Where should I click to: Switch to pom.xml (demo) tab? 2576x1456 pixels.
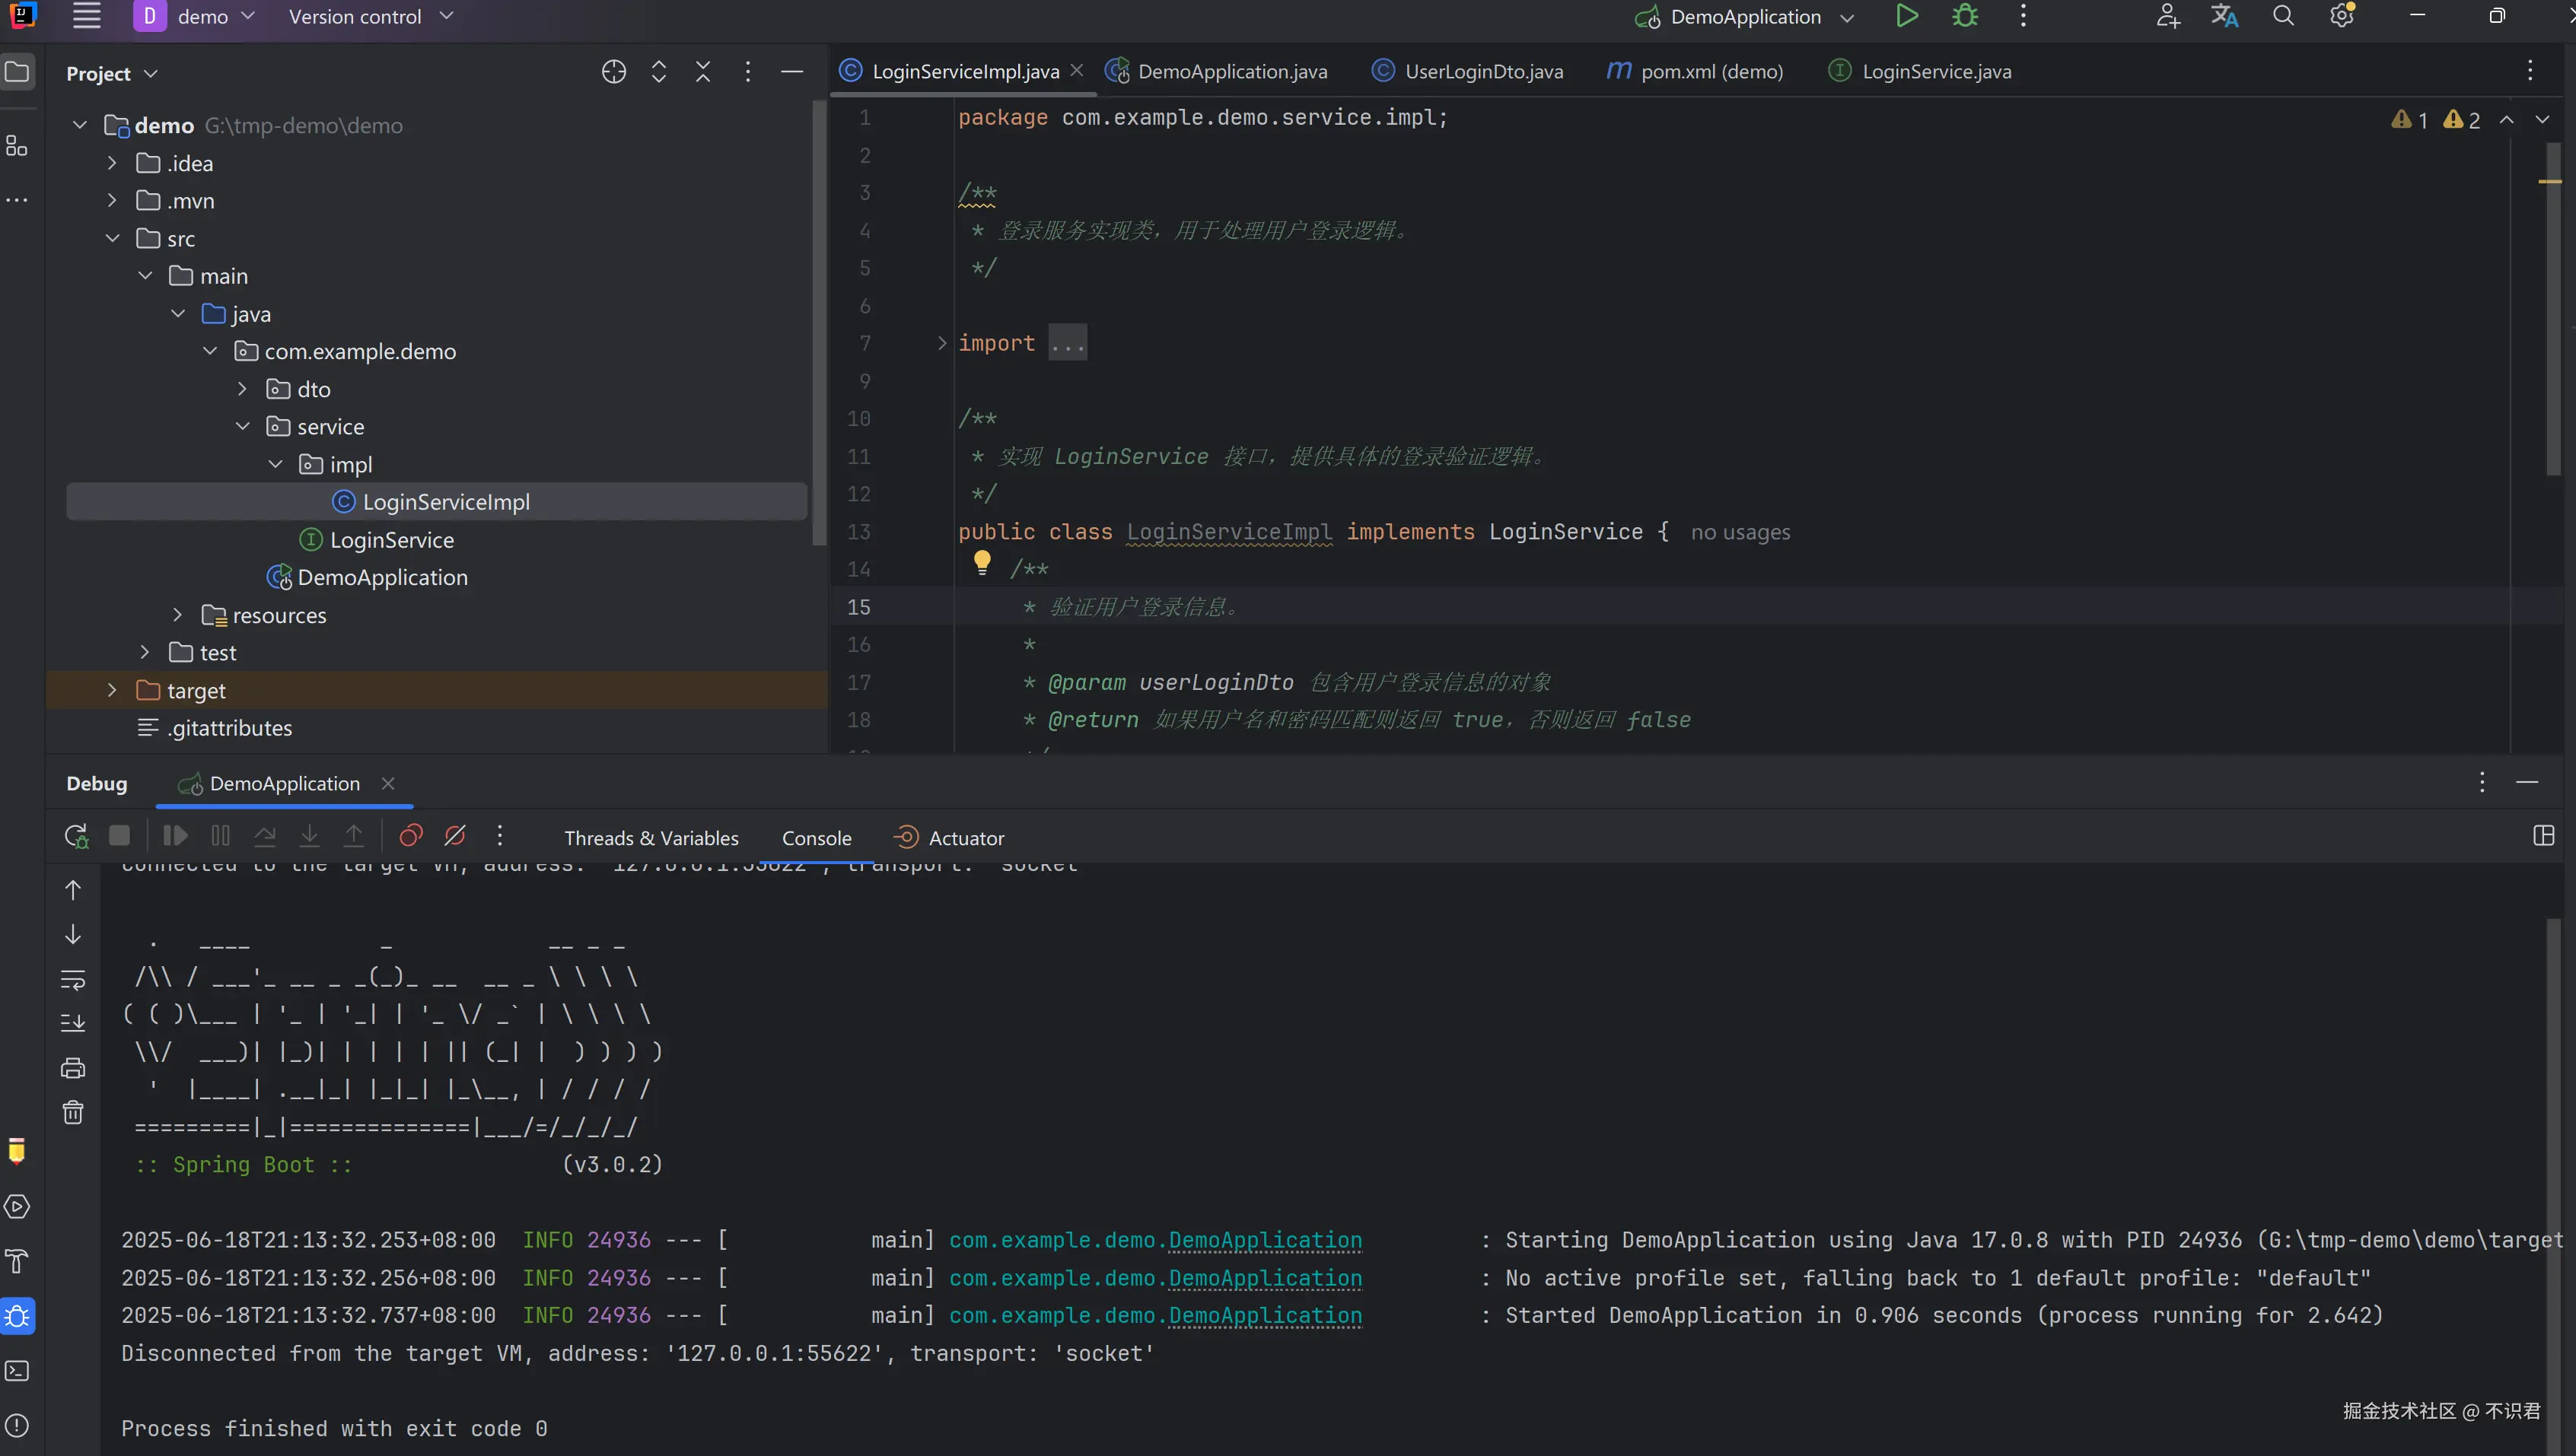1711,72
